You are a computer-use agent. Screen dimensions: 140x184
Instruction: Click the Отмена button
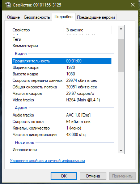pyautogui.click(x=93, y=176)
